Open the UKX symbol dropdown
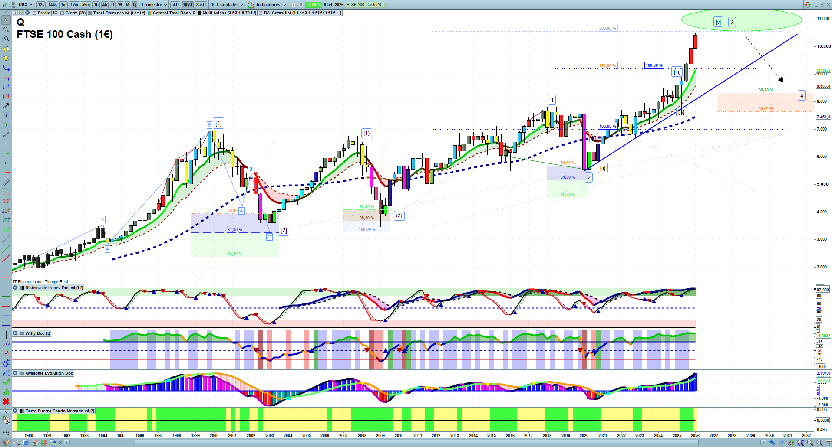Screen dimensions: 832x447 pos(25,5)
